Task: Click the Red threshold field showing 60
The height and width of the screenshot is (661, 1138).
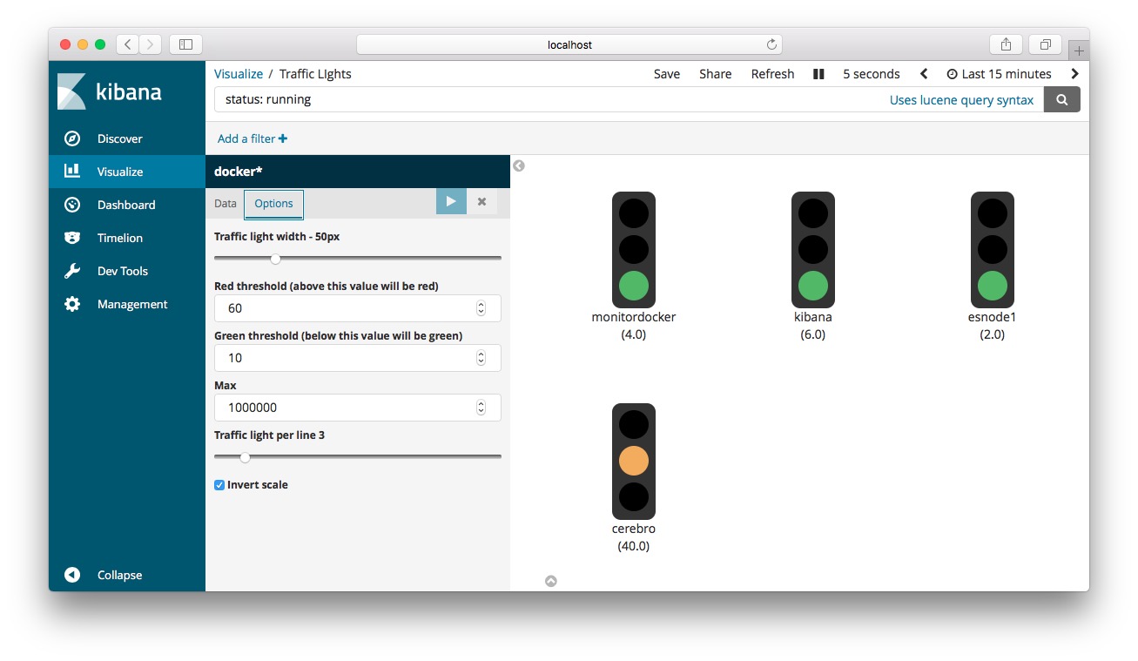Action: tap(358, 308)
